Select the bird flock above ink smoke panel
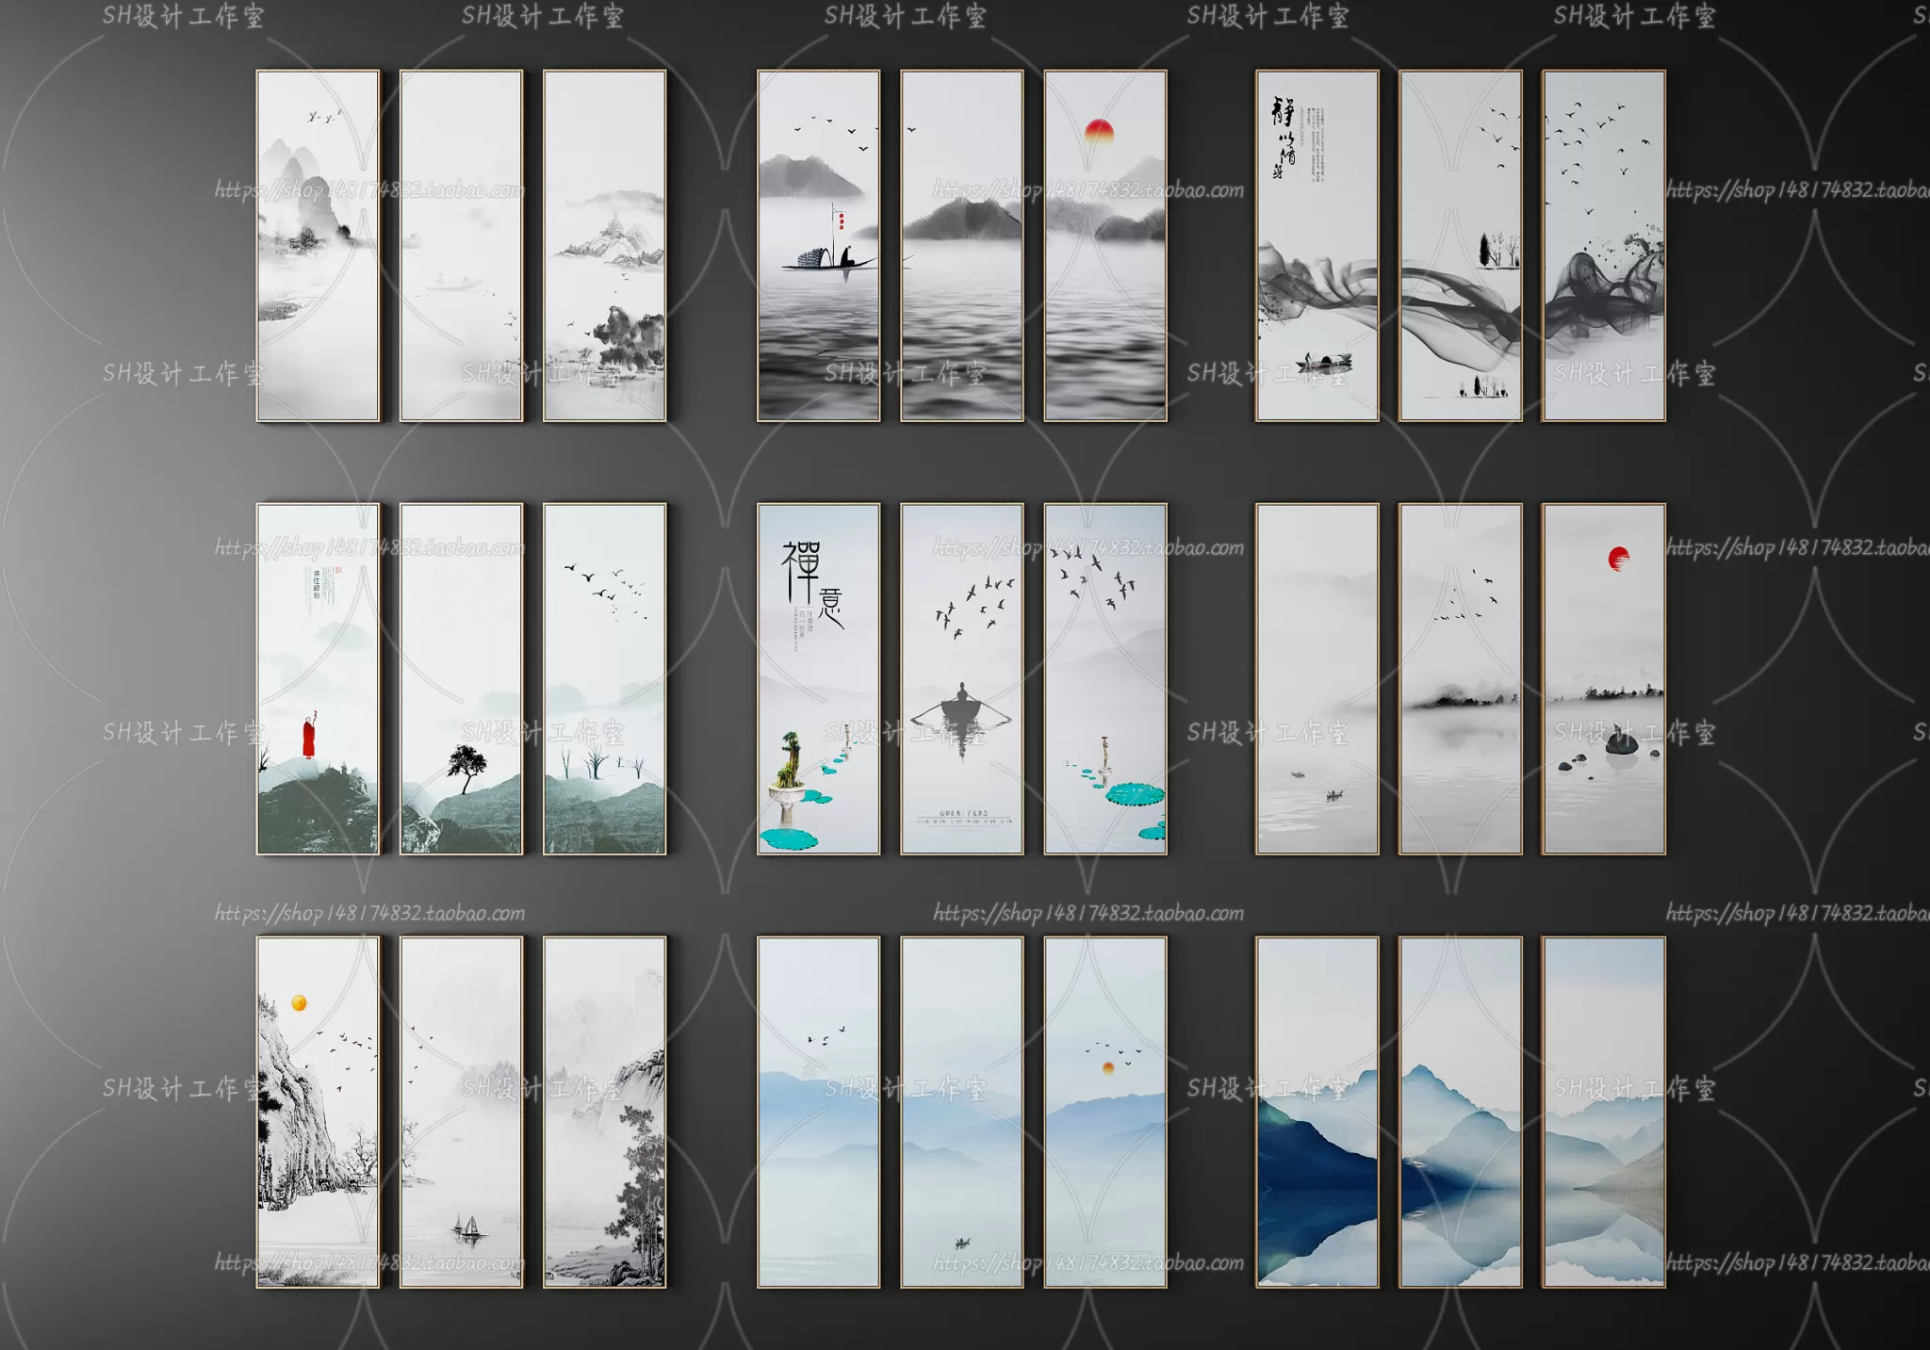Viewport: 1930px width, 1350px height. (x=1603, y=245)
